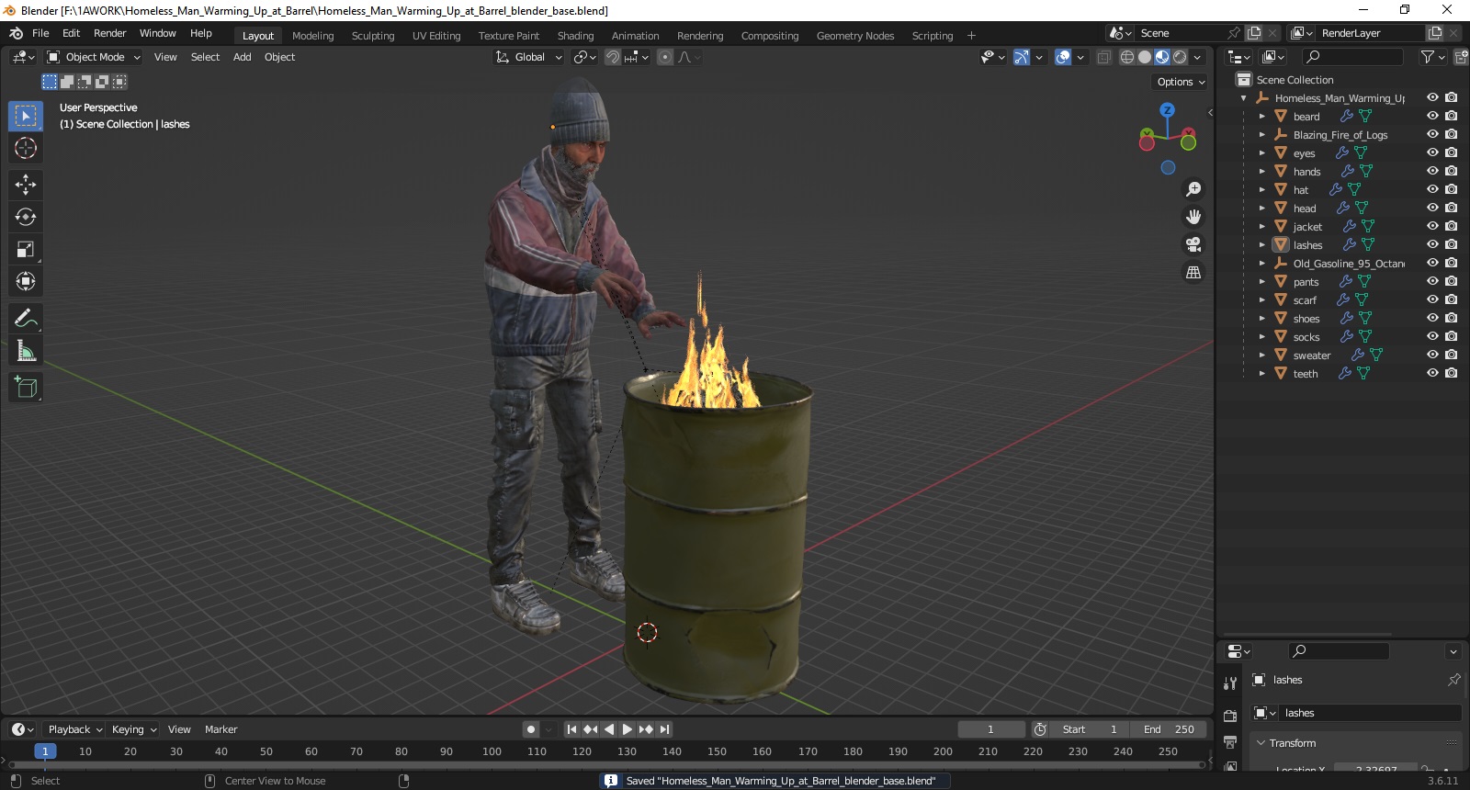Select the Add Cube tool
The height and width of the screenshot is (790, 1470).
click(x=26, y=388)
